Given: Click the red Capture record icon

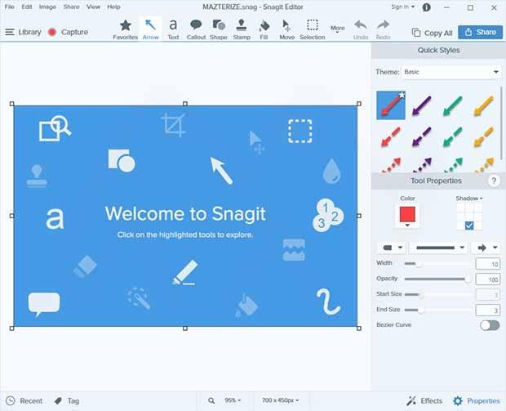Looking at the screenshot, I should 52,32.
